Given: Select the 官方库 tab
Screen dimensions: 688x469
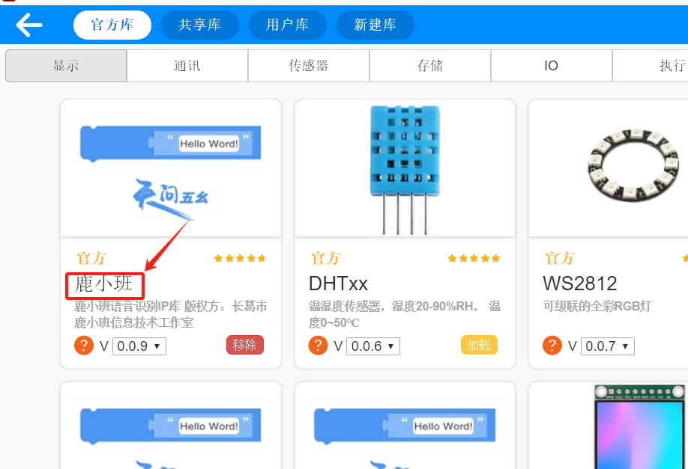Looking at the screenshot, I should point(112,25).
